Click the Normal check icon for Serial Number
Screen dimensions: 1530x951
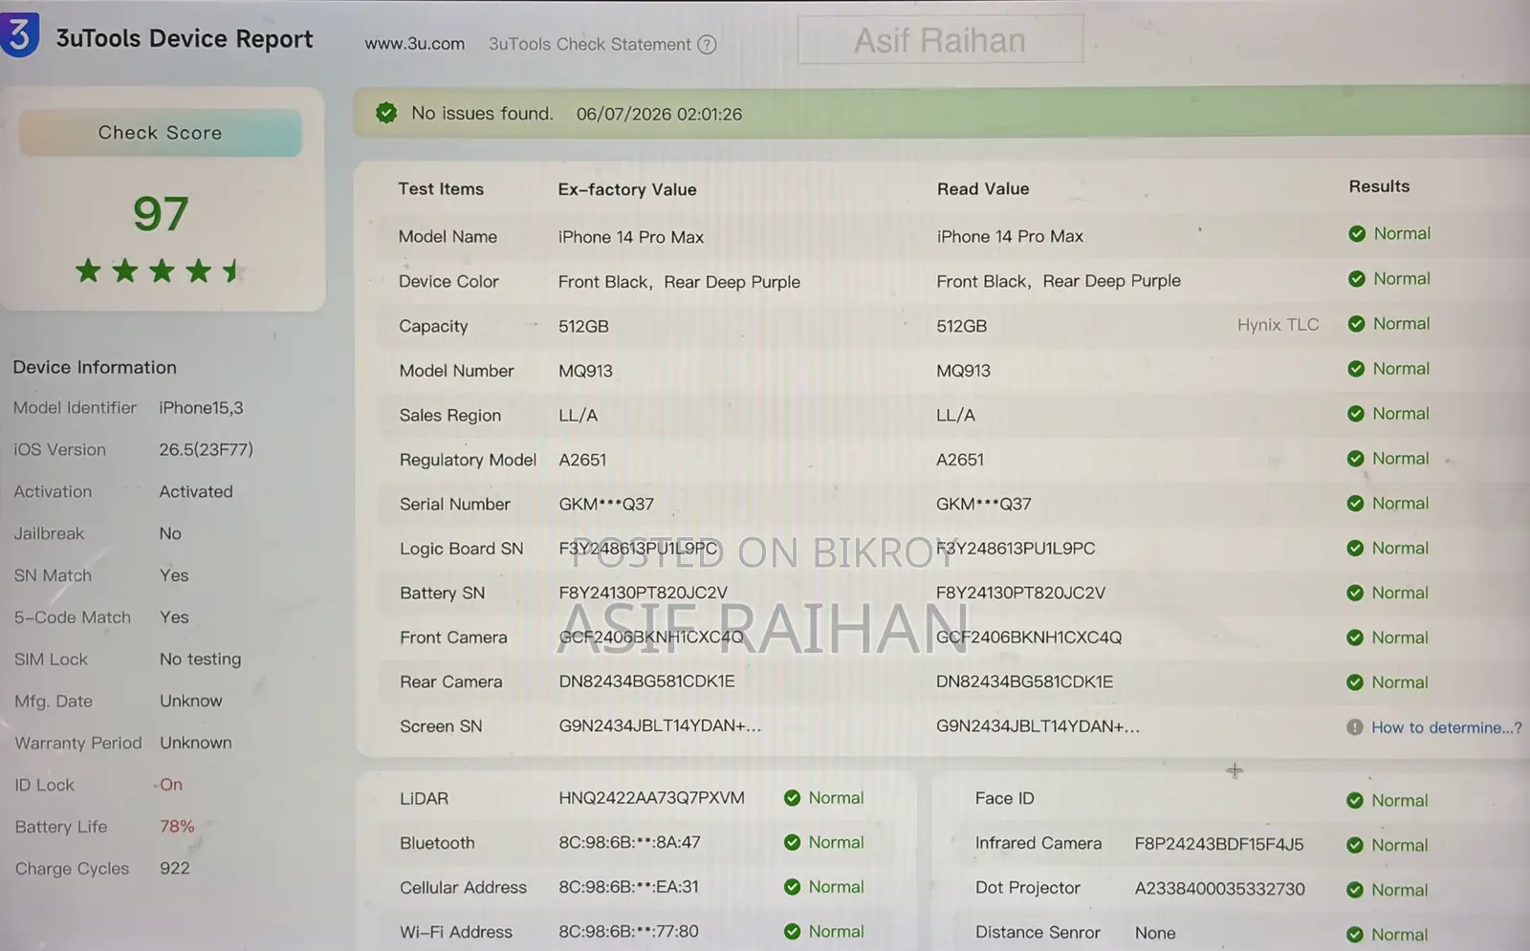1355,504
